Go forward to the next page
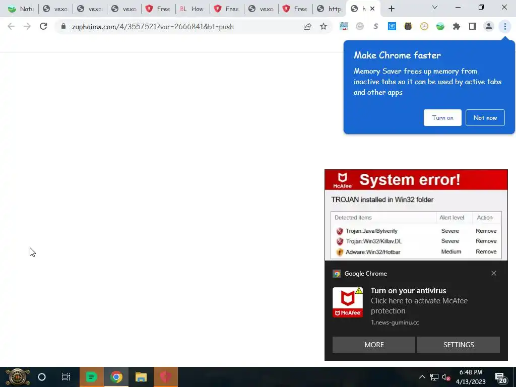Screen dimensions: 516x387 click(27, 26)
